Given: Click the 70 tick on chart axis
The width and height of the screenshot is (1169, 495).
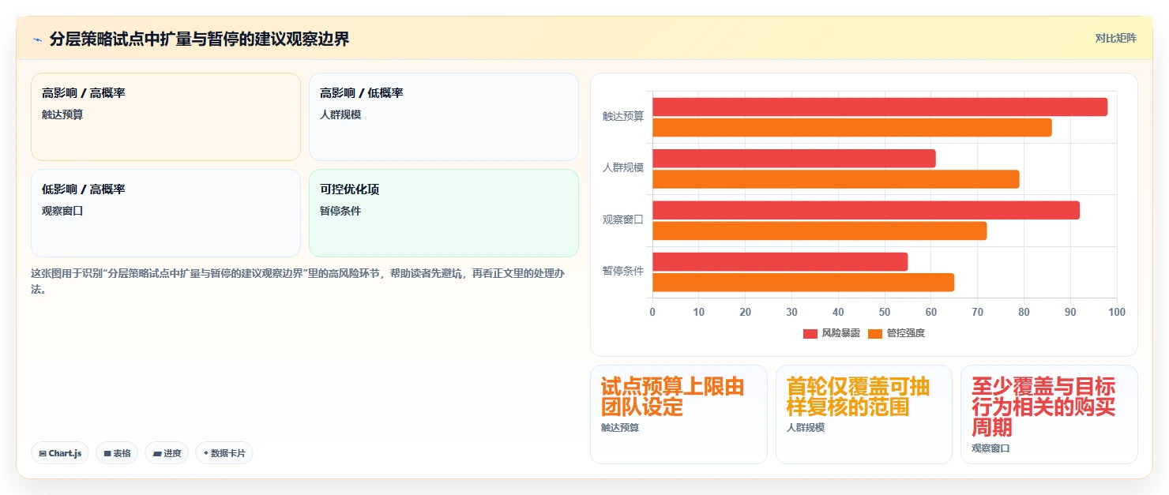Looking at the screenshot, I should tap(978, 312).
